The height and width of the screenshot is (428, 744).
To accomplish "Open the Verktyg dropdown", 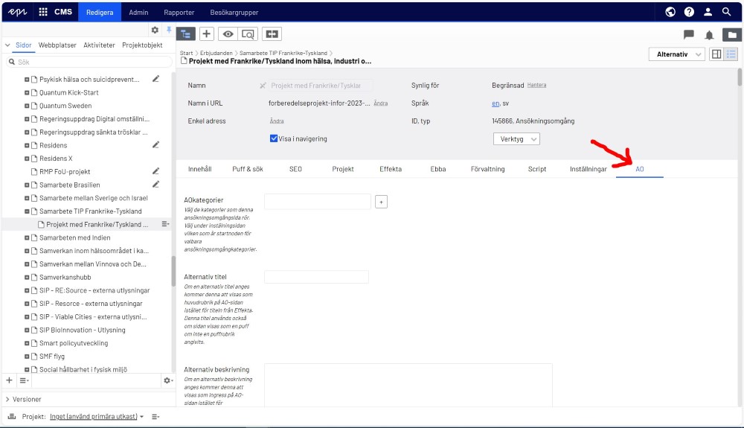I will pyautogui.click(x=516, y=139).
